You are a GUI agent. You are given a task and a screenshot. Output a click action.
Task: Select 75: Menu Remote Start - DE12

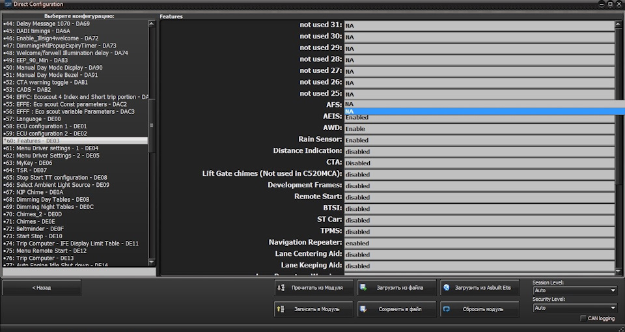(x=76, y=251)
